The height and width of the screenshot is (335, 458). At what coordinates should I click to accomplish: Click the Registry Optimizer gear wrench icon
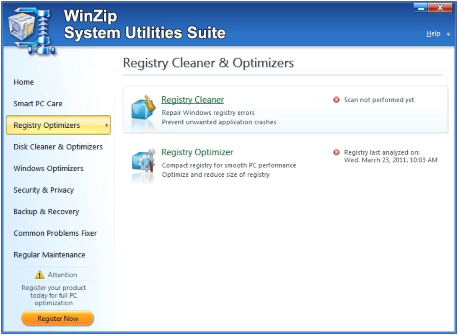[143, 160]
